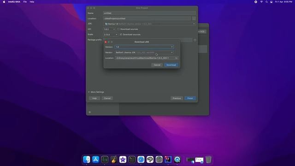Open Clip Studio Paint in Dock

(x=150, y=160)
